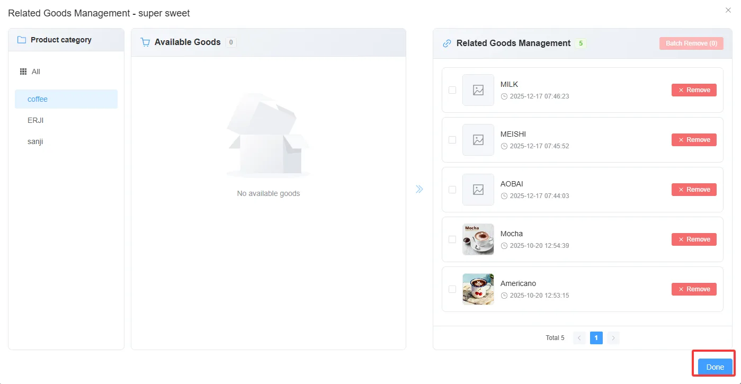Select All product categories
Image resolution: width=741 pixels, height=384 pixels.
(x=66, y=72)
